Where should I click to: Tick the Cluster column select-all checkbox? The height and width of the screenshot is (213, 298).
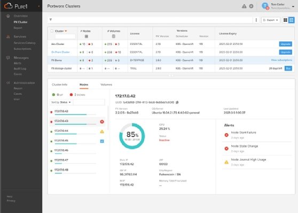(x=52, y=31)
